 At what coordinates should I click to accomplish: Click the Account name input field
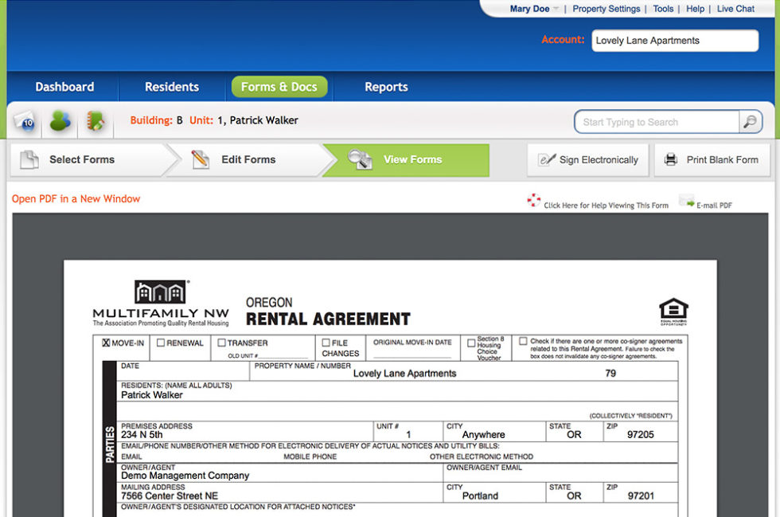click(674, 40)
